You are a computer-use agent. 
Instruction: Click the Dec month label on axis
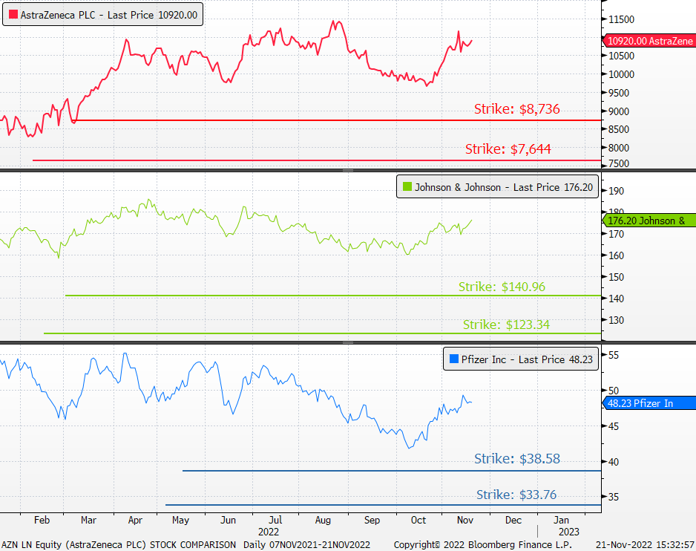click(513, 520)
